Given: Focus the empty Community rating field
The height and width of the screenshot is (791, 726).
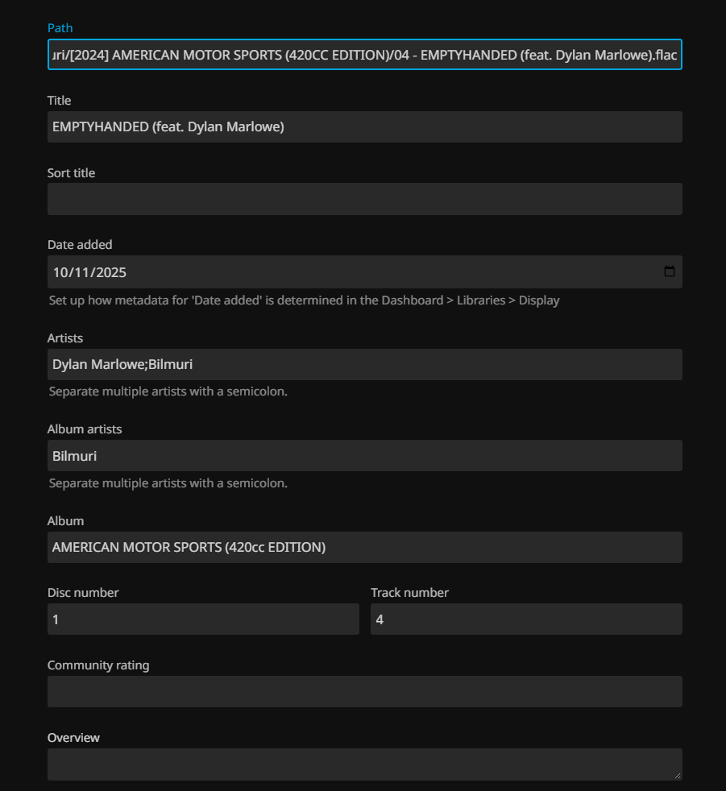Looking at the screenshot, I should 364,691.
